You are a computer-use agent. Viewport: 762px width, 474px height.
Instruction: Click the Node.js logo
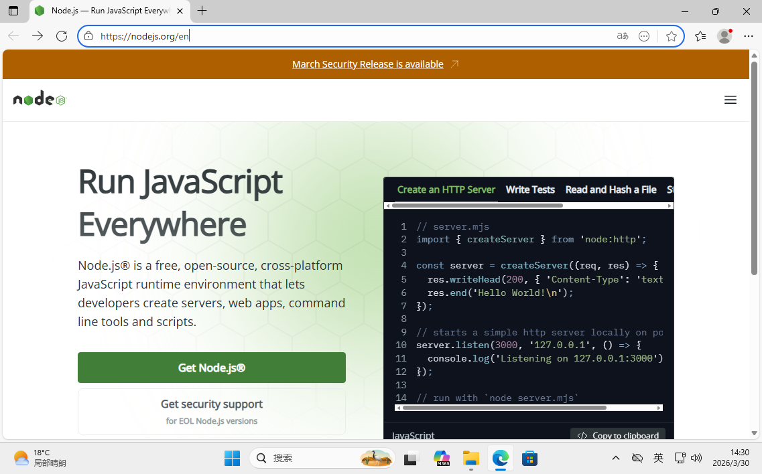(39, 99)
